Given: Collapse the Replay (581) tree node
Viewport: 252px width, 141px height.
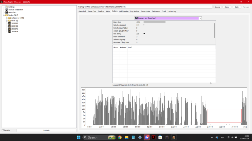Looking at the screenshot, I should coord(4,15).
